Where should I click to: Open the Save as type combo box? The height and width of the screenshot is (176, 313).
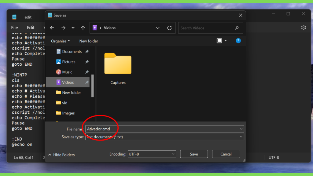point(164,137)
